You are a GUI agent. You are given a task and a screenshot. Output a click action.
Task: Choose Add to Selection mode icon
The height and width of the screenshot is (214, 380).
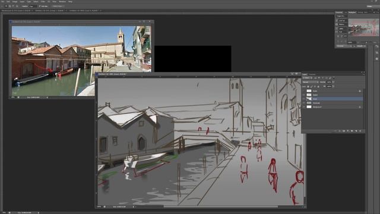click(9, 6)
